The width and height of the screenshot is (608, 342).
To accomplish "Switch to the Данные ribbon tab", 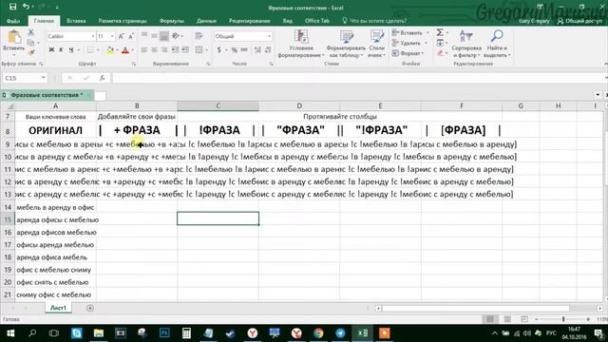I will [206, 21].
